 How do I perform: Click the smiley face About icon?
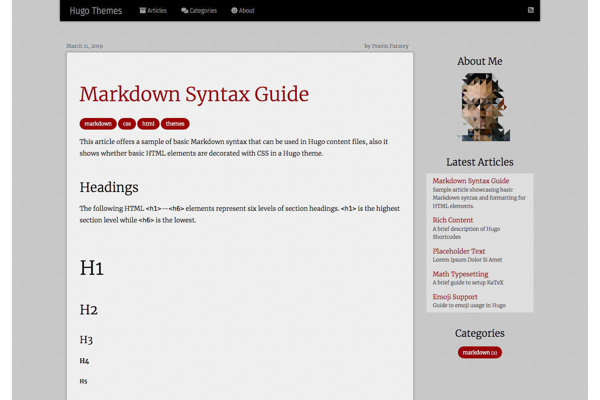click(234, 10)
